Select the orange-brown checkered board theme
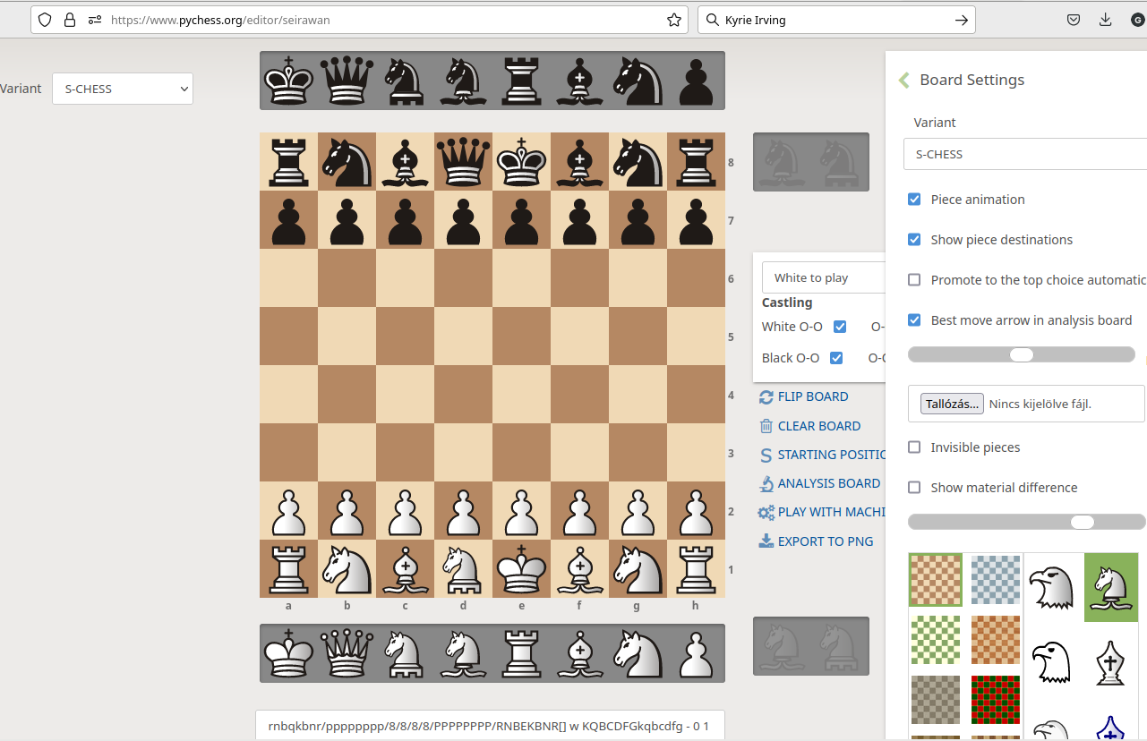 pos(996,639)
